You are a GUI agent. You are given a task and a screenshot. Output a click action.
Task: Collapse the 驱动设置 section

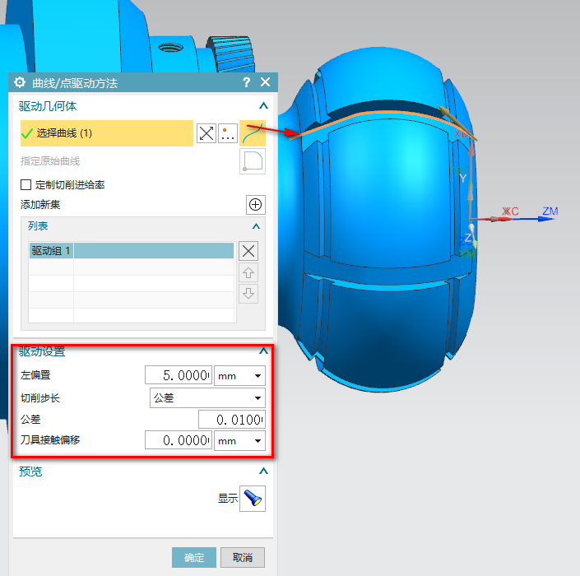pyautogui.click(x=263, y=351)
